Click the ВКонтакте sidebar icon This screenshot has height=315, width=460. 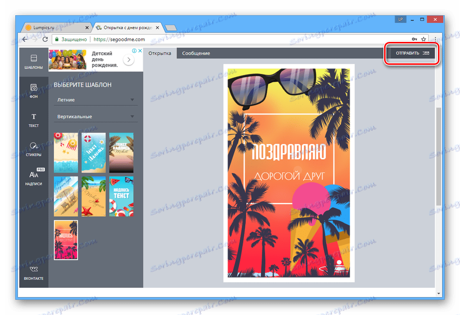34,273
